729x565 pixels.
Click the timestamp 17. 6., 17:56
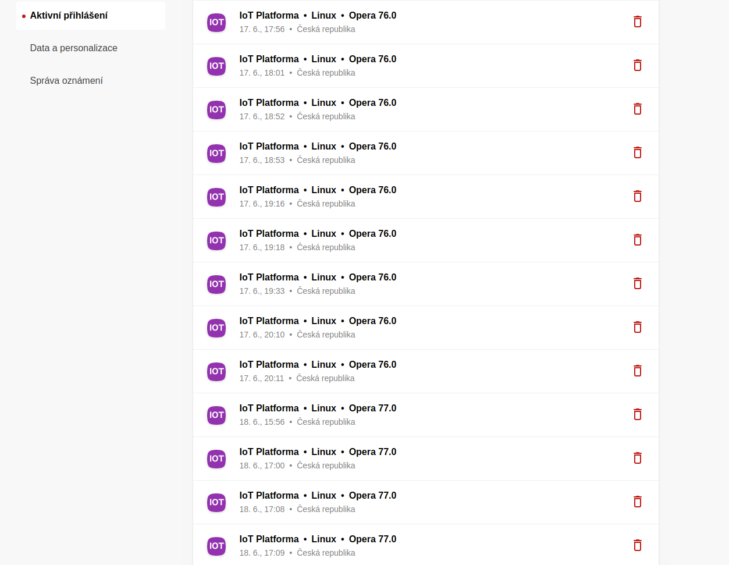pyautogui.click(x=262, y=29)
